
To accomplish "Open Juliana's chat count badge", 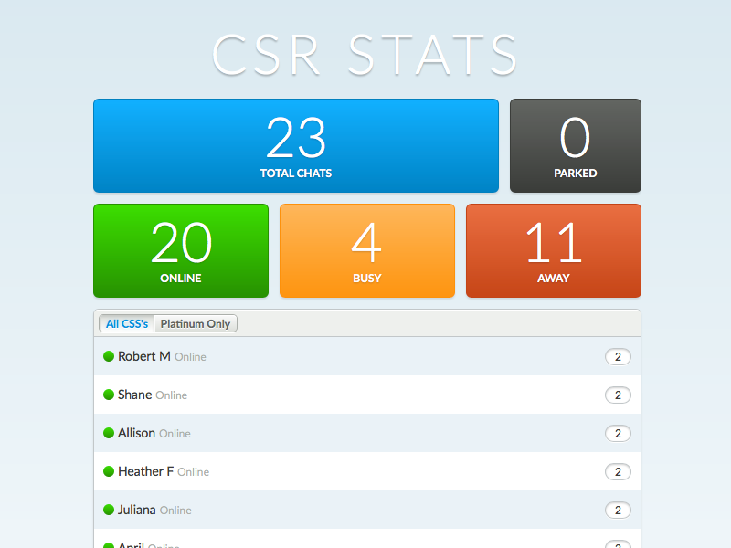I will pyautogui.click(x=618, y=510).
